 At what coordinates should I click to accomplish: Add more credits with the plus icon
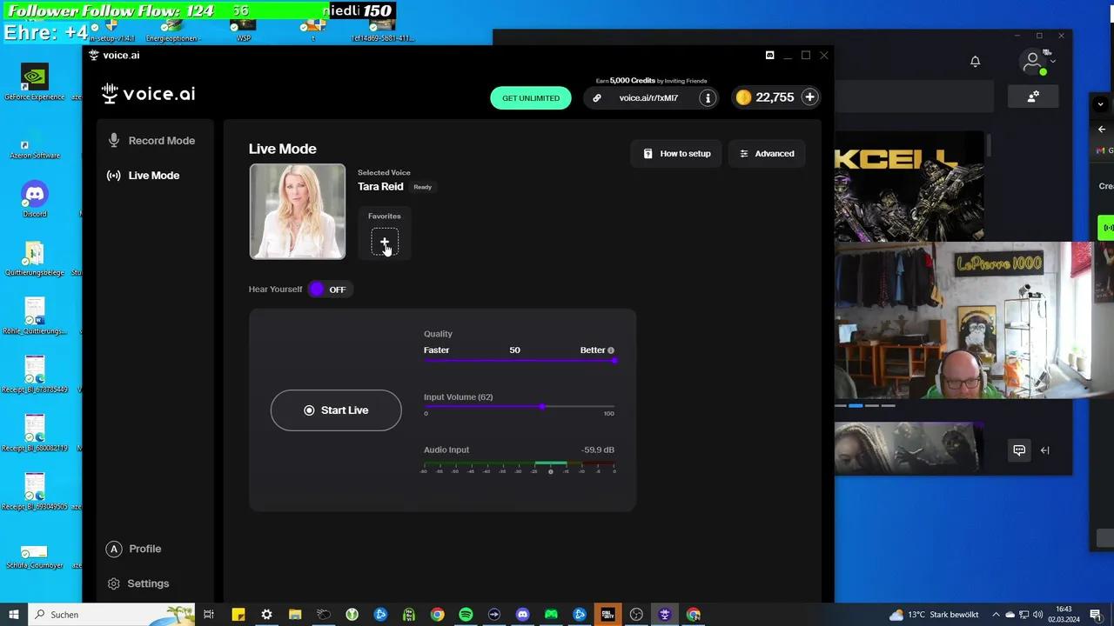point(809,97)
